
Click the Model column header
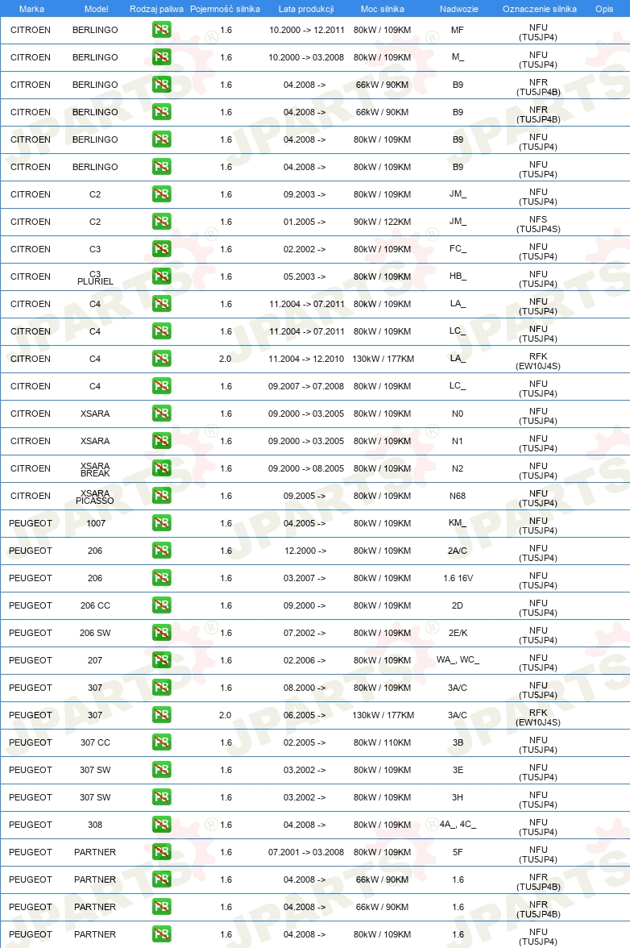(96, 9)
